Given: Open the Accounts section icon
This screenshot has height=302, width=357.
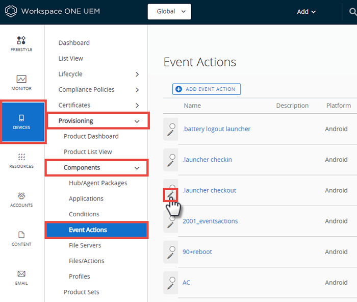Looking at the screenshot, I should pyautogui.click(x=21, y=196).
